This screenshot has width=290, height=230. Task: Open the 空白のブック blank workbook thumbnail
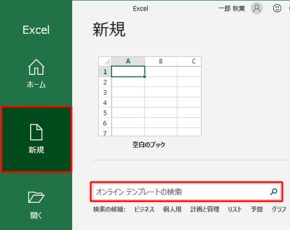click(x=150, y=96)
